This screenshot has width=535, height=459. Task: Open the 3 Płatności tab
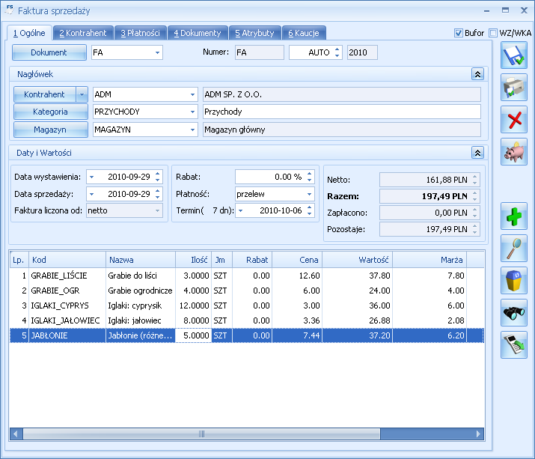140,33
